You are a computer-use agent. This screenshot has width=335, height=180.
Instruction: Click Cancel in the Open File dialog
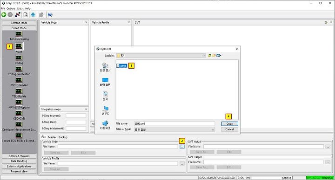(x=230, y=129)
